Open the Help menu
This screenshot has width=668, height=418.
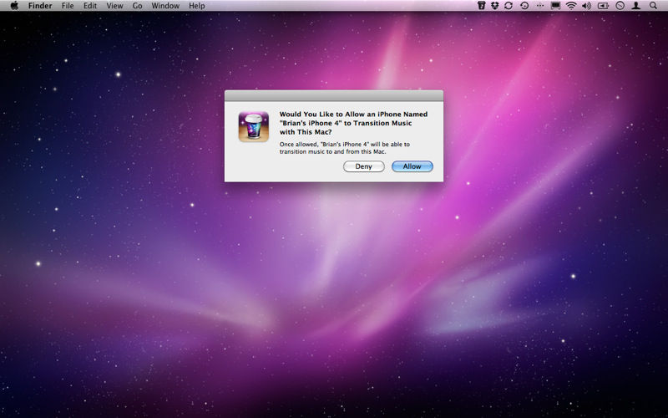[x=197, y=6]
